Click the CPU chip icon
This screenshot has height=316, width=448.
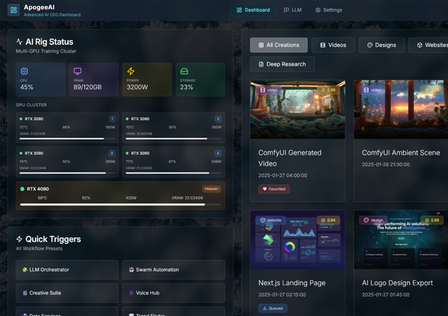(25, 72)
